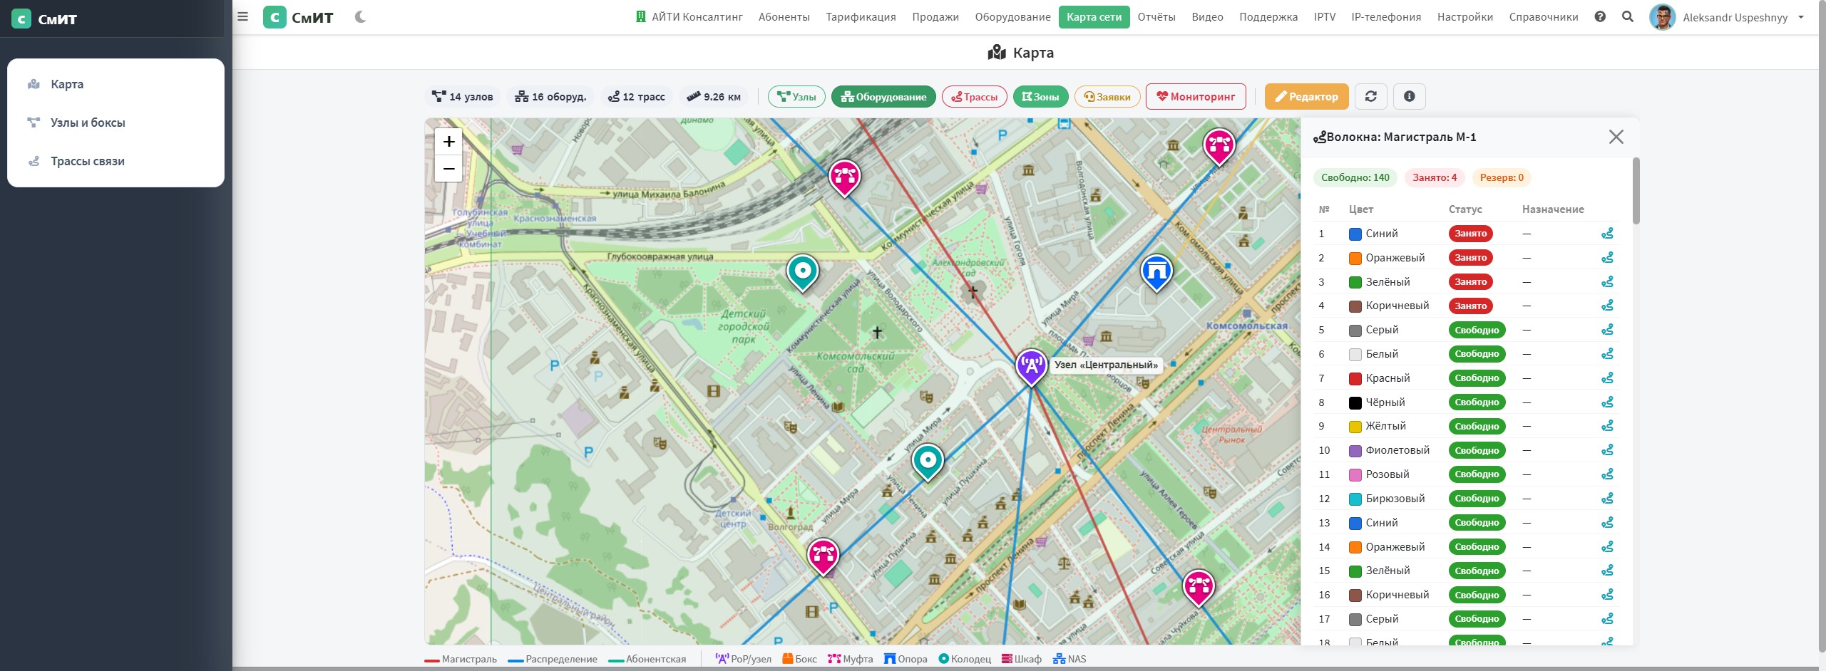Click pink Муфта marker near Волгоград label
The image size is (1826, 671).
pos(823,556)
